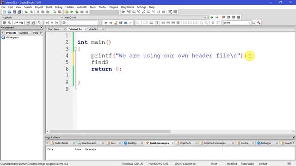Viewport: 296px width, 166px height.
Task: Click the Abort build stop icon
Action: click(x=87, y=12)
